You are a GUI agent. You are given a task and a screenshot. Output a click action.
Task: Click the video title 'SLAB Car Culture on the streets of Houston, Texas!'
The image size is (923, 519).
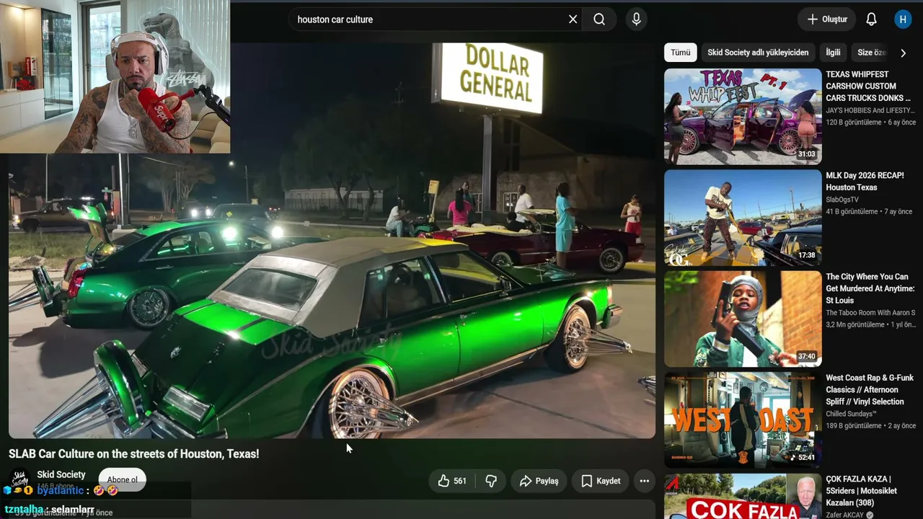pos(134,454)
